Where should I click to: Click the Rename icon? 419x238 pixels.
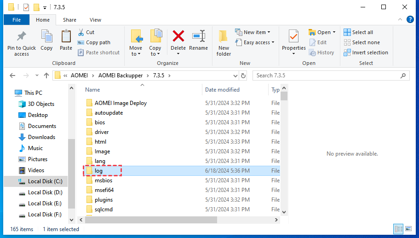pos(199,36)
